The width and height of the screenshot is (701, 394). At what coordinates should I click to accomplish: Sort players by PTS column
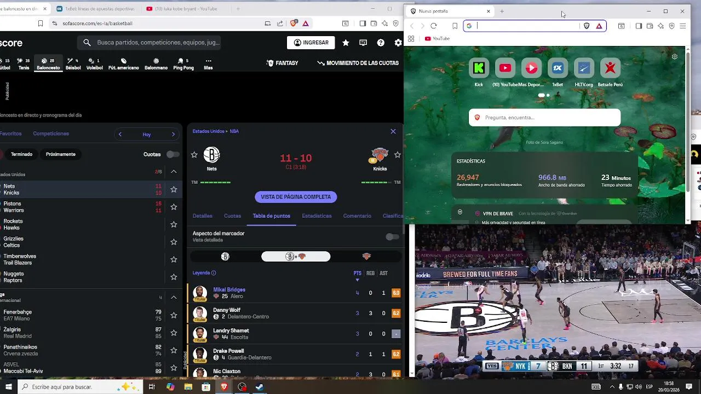click(x=357, y=273)
